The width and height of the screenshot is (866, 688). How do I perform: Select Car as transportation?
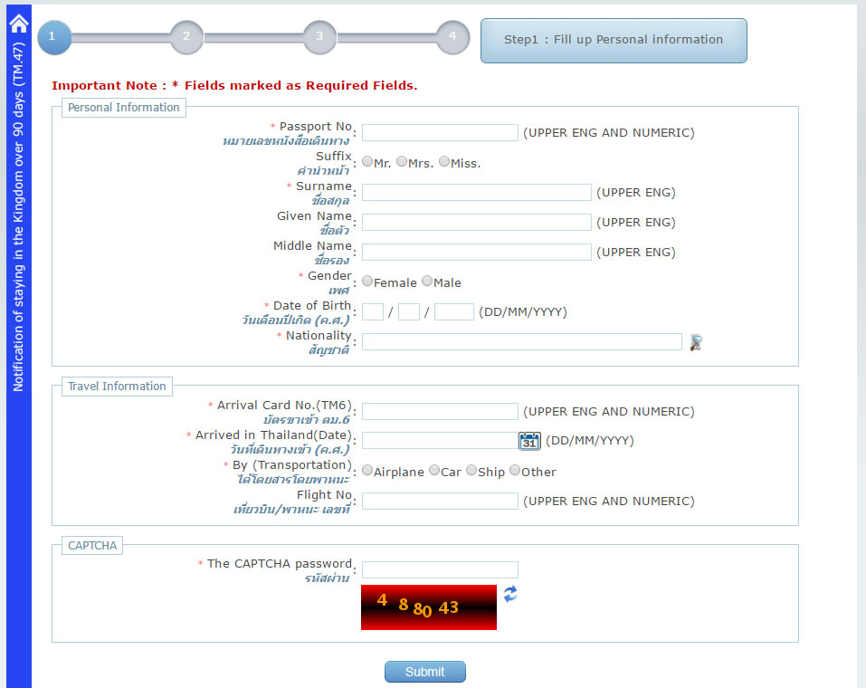[434, 470]
